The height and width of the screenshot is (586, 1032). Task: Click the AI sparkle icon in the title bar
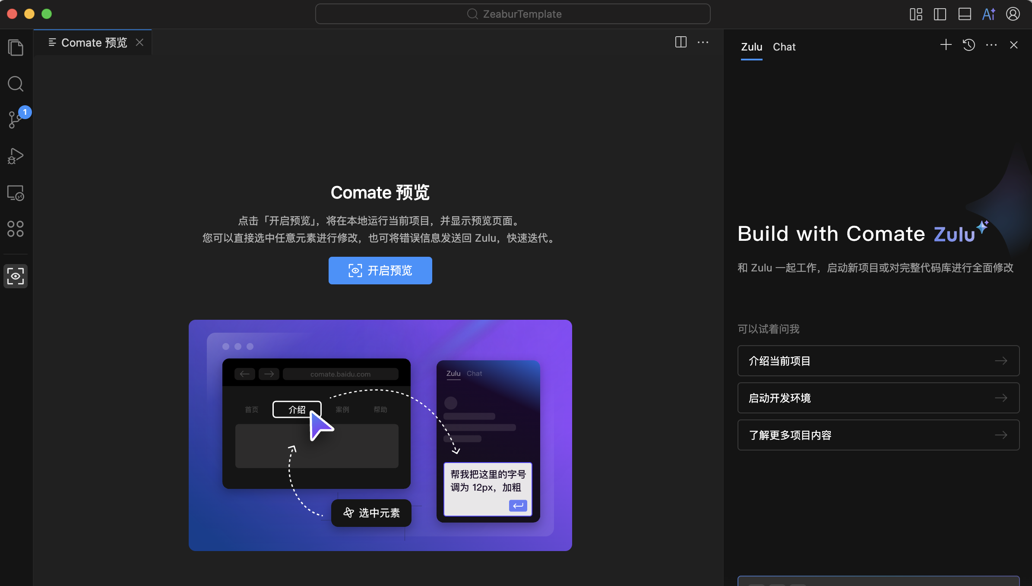(x=989, y=14)
